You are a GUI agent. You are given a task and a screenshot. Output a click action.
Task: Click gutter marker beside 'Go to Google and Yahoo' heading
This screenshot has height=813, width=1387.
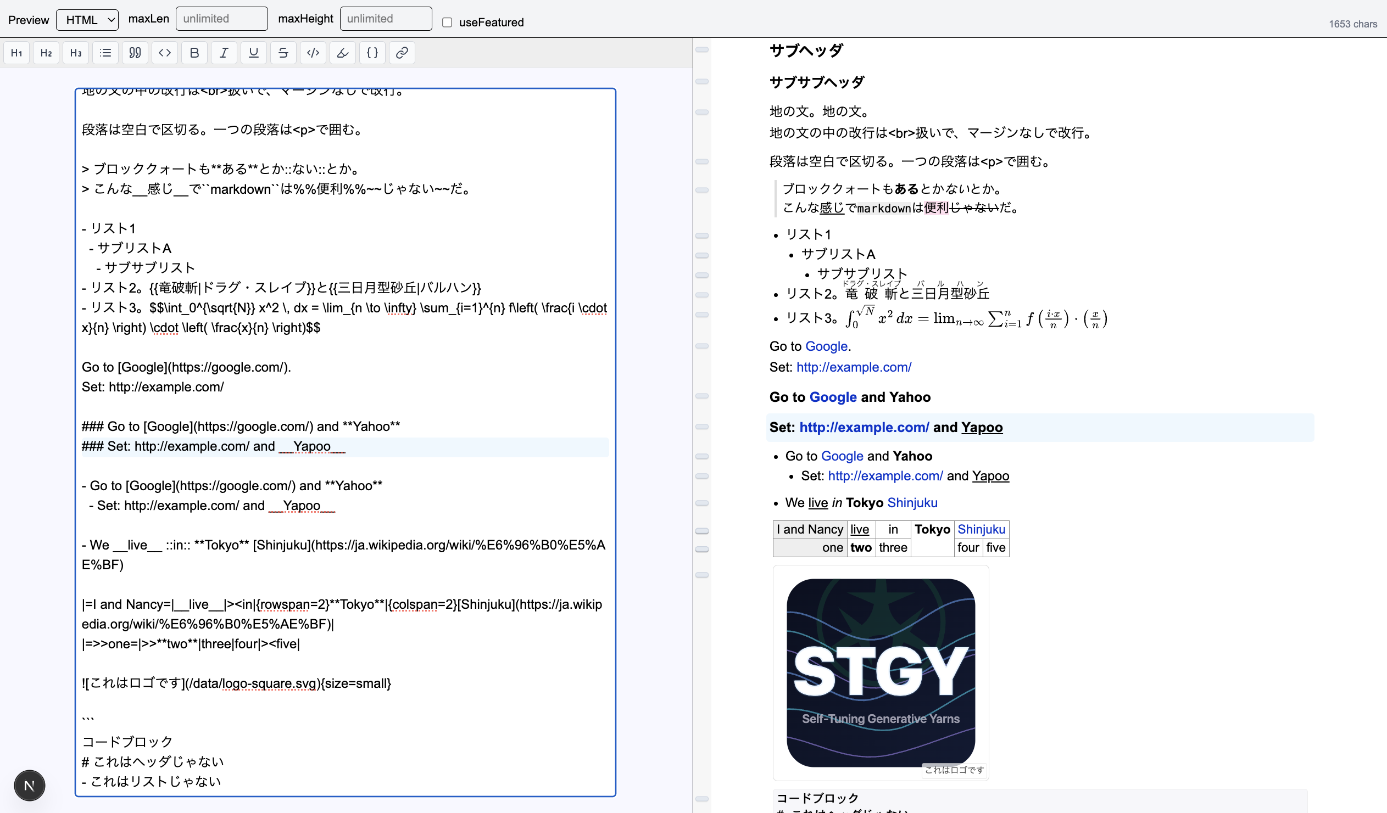click(x=702, y=396)
